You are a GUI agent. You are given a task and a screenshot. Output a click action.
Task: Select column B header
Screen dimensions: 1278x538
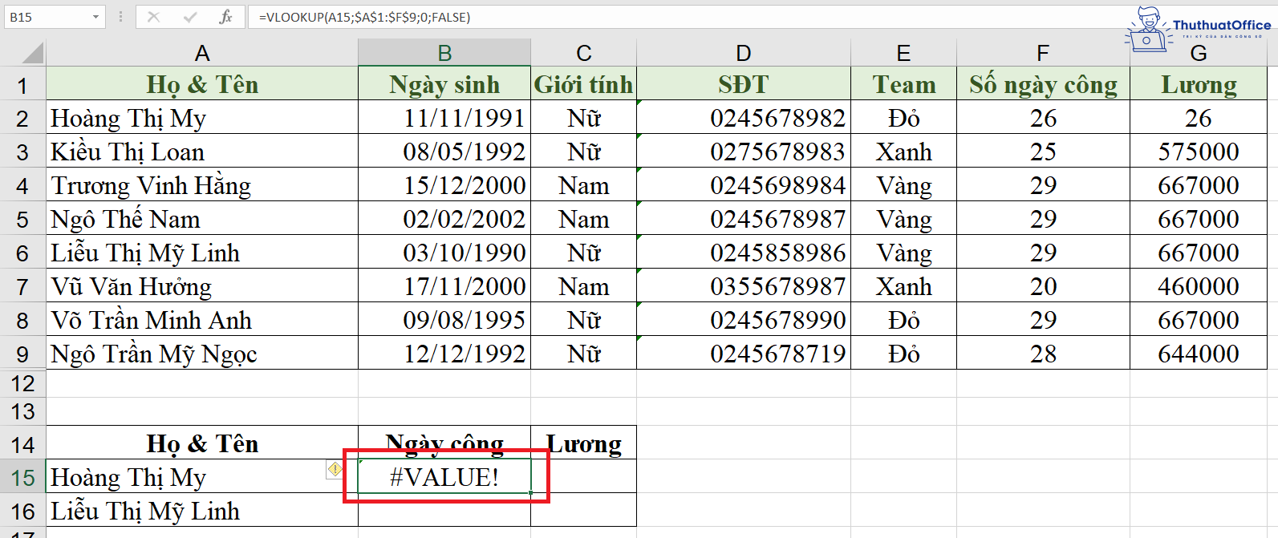444,53
